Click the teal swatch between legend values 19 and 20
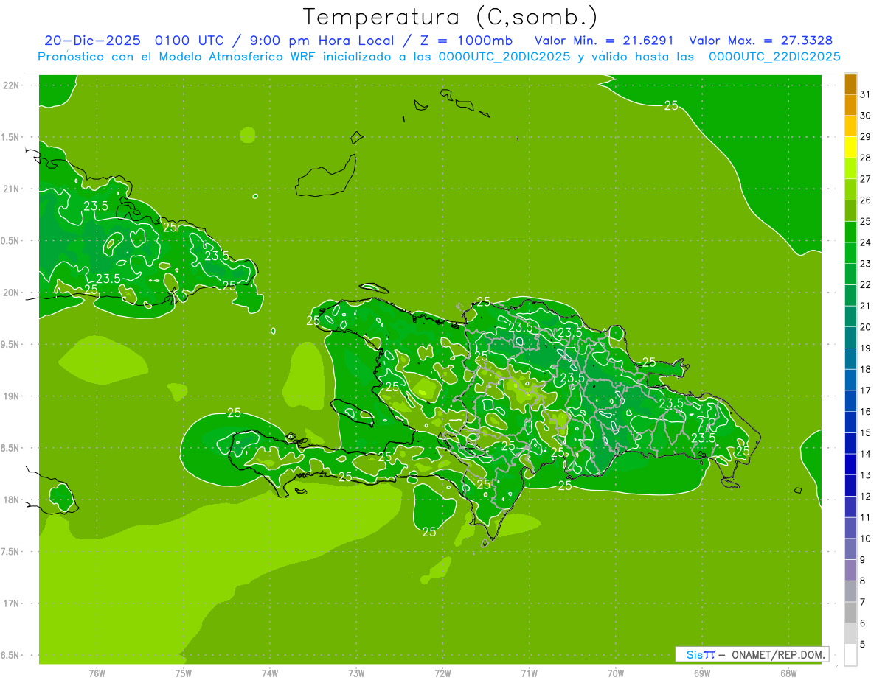885x683 pixels. coord(850,337)
